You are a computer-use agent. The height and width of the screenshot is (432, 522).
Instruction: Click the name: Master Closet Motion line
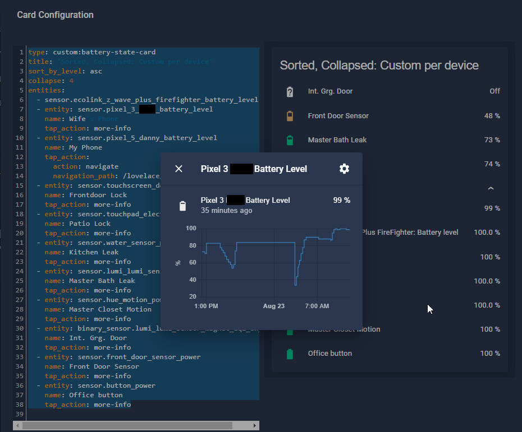(x=98, y=309)
